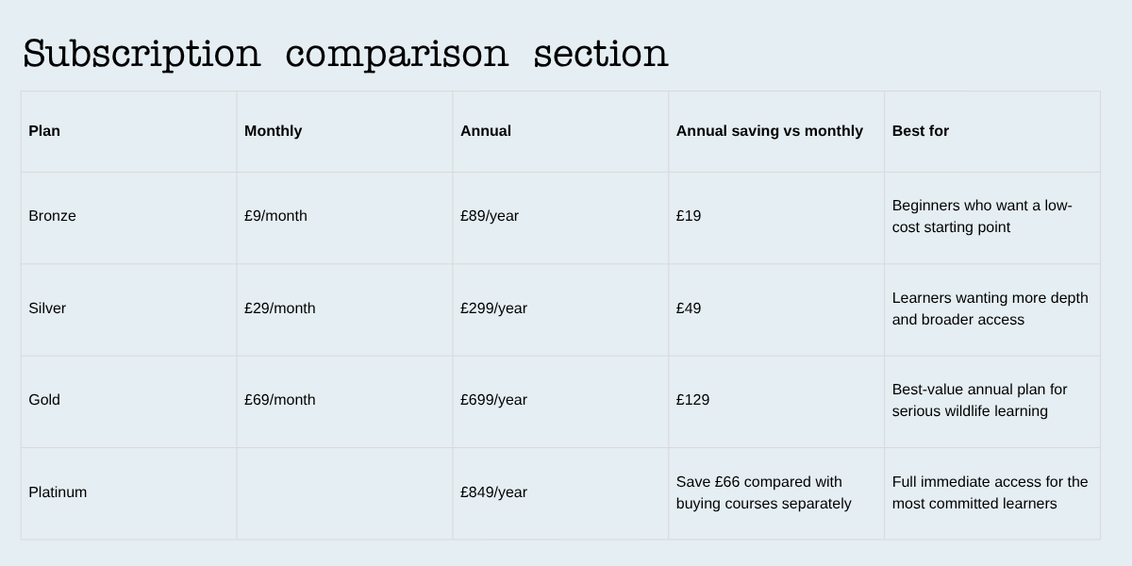Click the £129 Gold annual saving
Viewport: 1132px width, 566px height.
pyautogui.click(x=692, y=400)
